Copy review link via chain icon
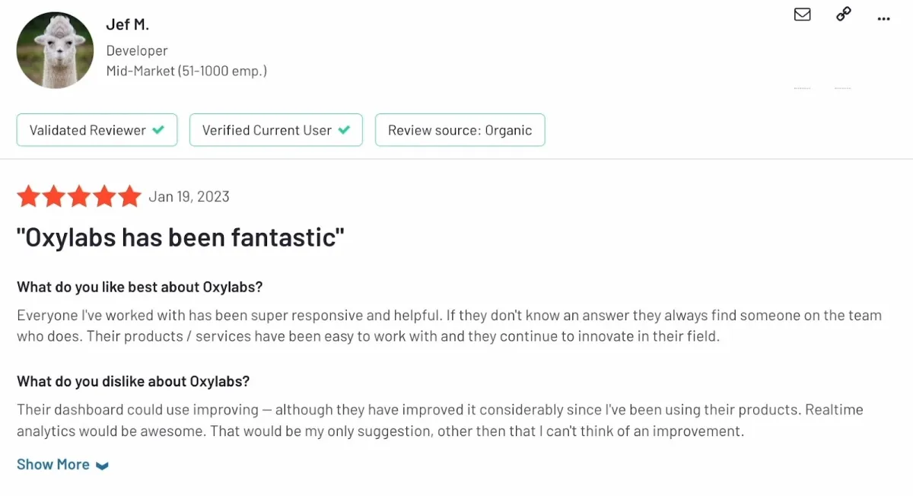913x496 pixels. coord(843,14)
